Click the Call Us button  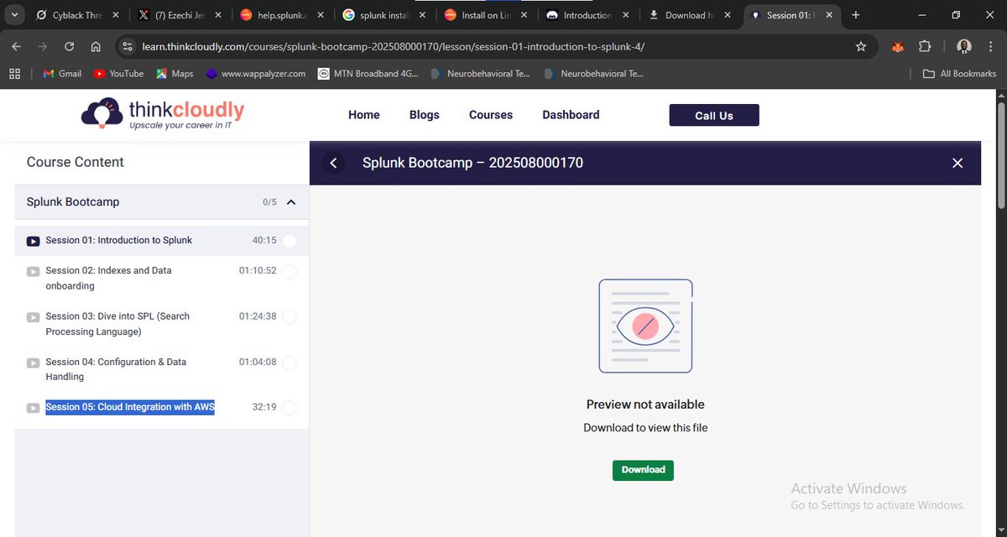713,115
